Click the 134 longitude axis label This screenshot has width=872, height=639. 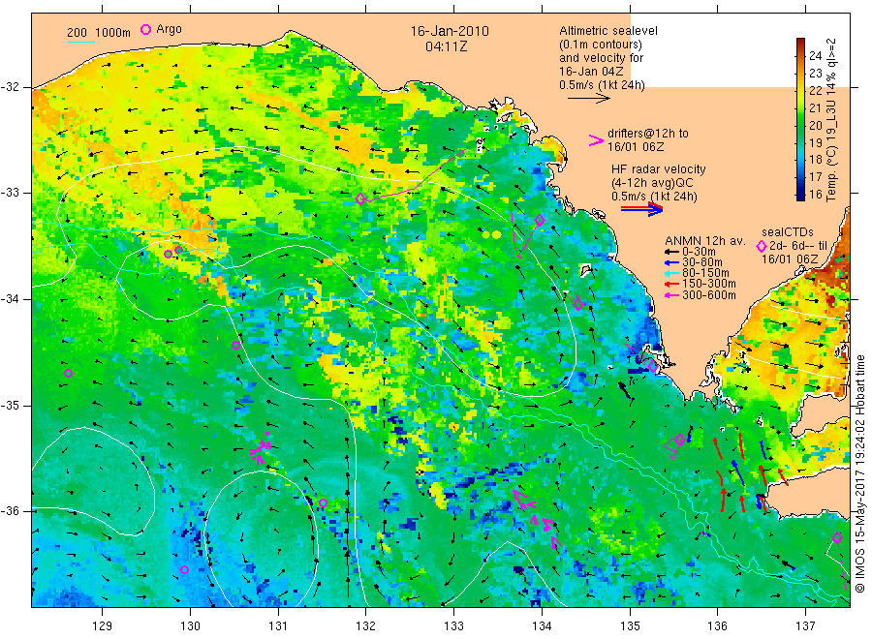(542, 626)
